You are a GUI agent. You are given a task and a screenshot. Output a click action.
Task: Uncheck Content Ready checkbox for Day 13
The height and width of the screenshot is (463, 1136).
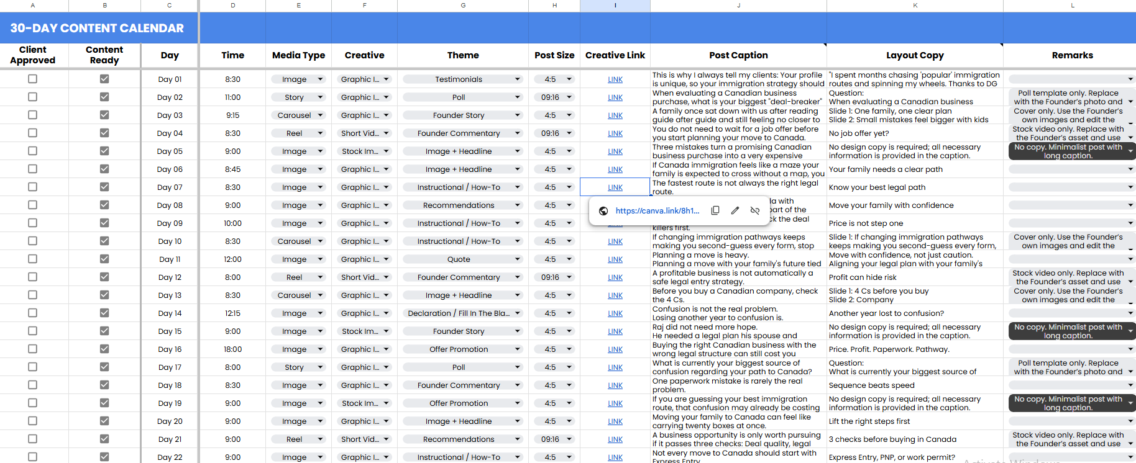click(104, 295)
